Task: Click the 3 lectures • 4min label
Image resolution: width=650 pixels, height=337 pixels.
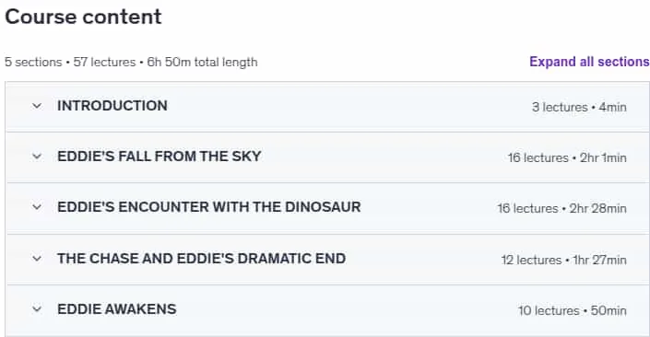Action: coord(579,107)
